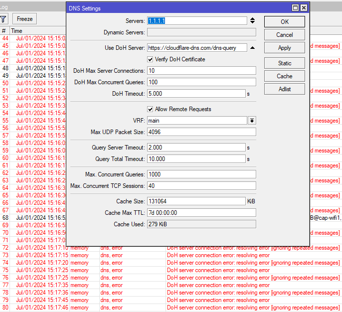Click the DoH Max Server Connections field
Image resolution: width=342 pixels, height=312 pixels.
(x=201, y=71)
